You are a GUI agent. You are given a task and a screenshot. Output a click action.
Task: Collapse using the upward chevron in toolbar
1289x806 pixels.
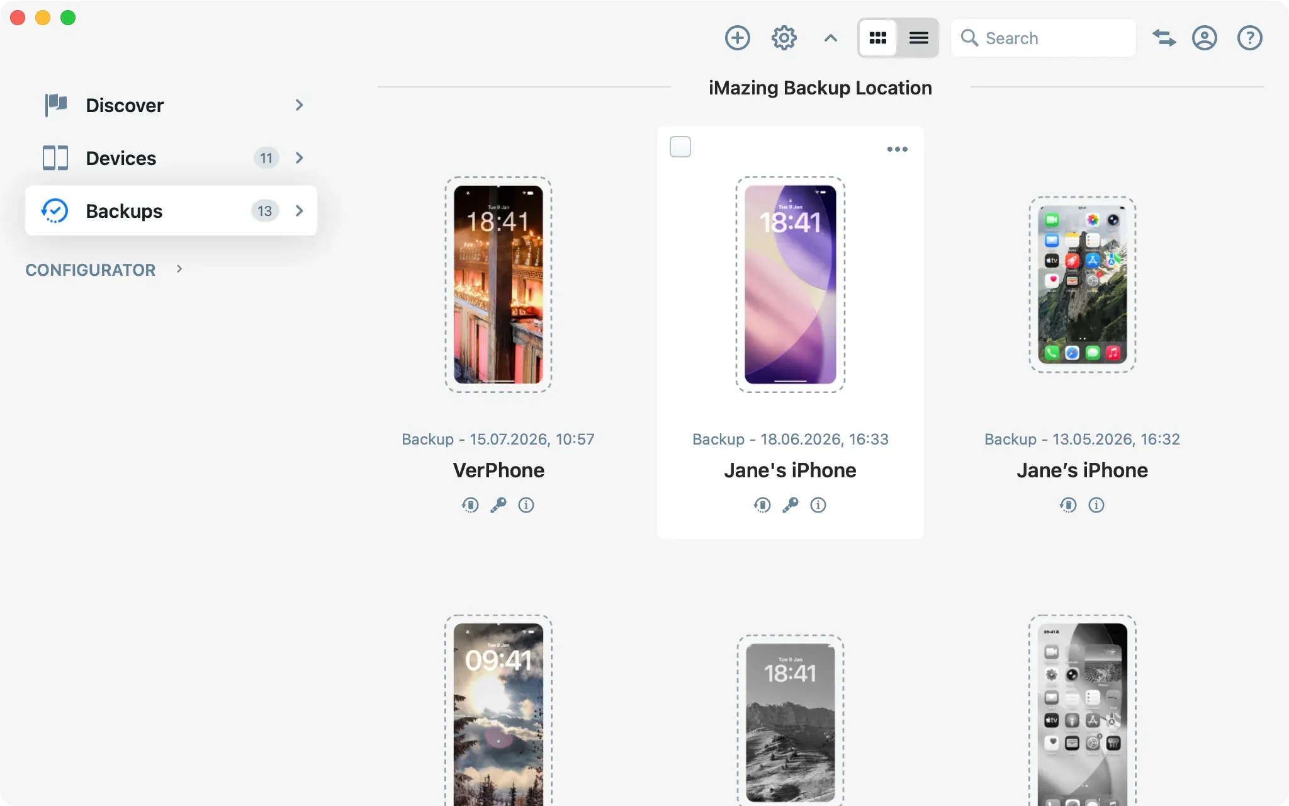point(830,38)
